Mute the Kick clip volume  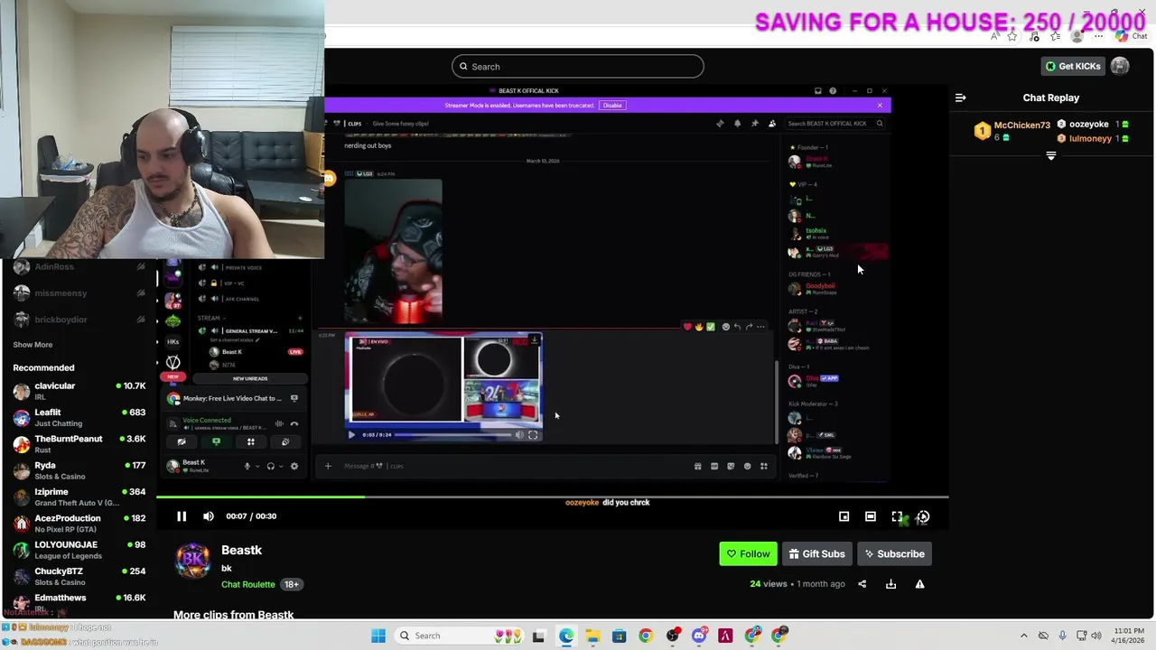click(x=209, y=516)
